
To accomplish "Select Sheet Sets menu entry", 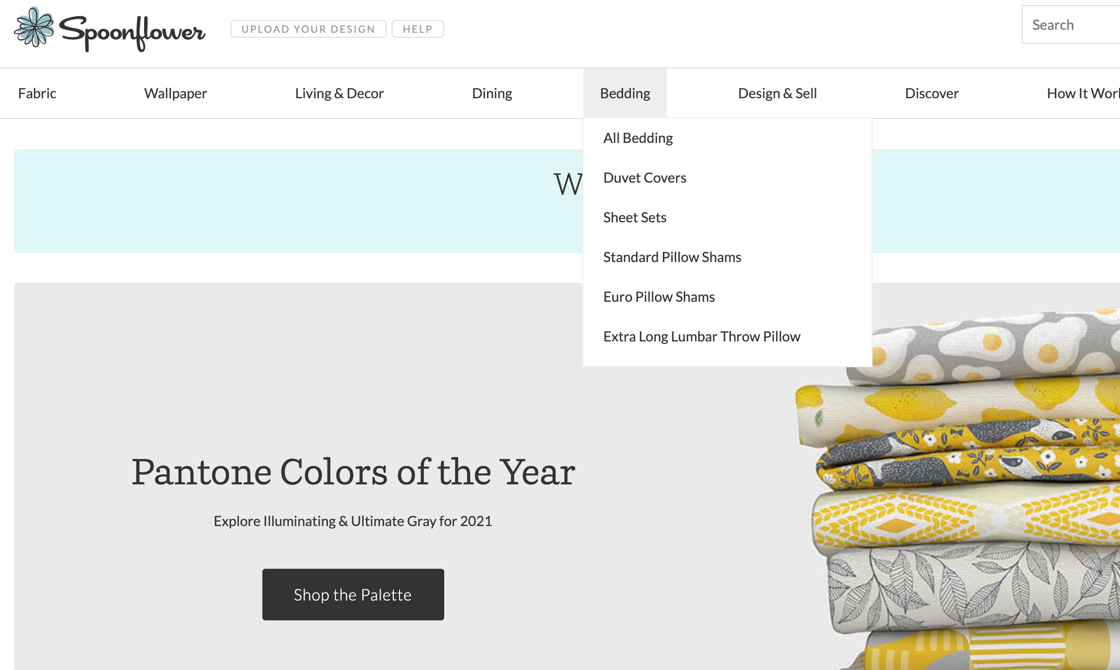I will tap(635, 217).
